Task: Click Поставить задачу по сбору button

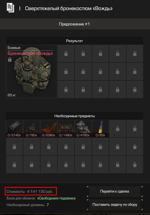Action: tap(115, 205)
